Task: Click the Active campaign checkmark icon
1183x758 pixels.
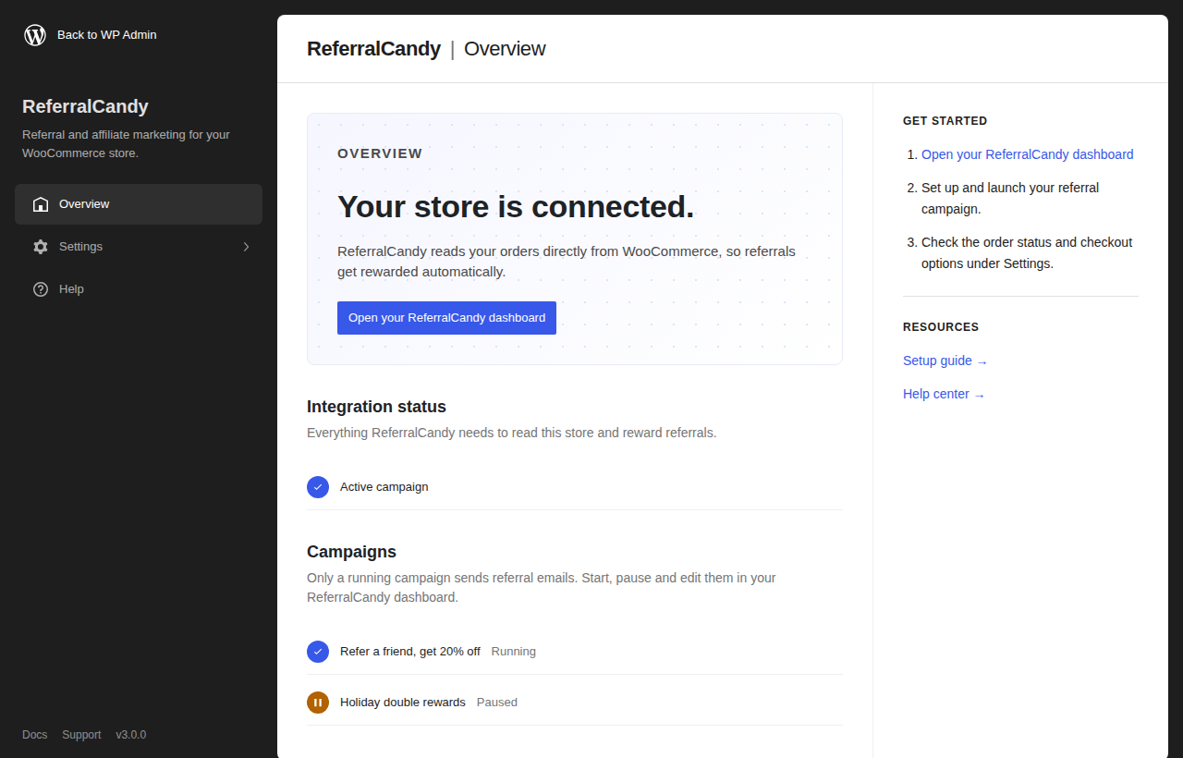Action: pos(318,487)
